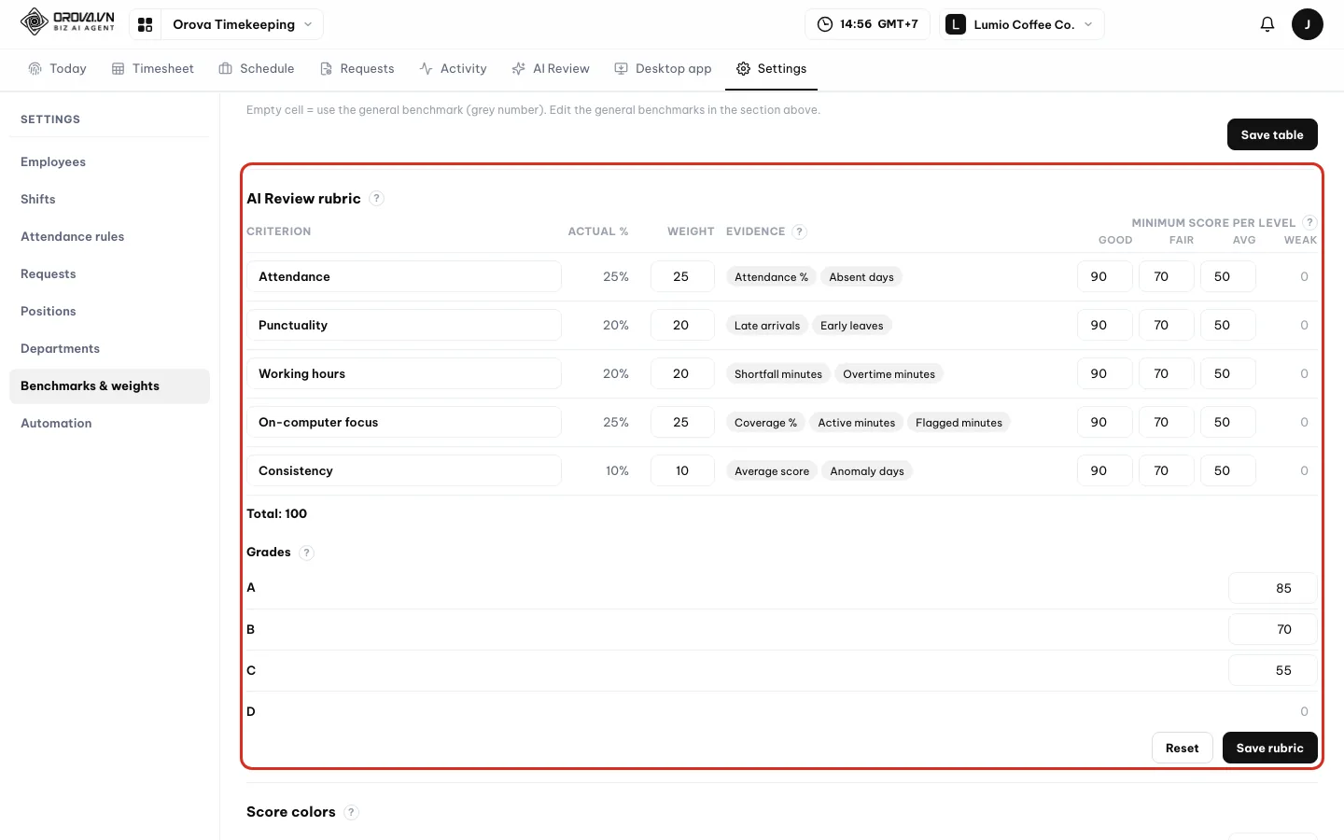The width and height of the screenshot is (1344, 840).
Task: Open Departments in the settings sidebar
Action: pyautogui.click(x=109, y=349)
